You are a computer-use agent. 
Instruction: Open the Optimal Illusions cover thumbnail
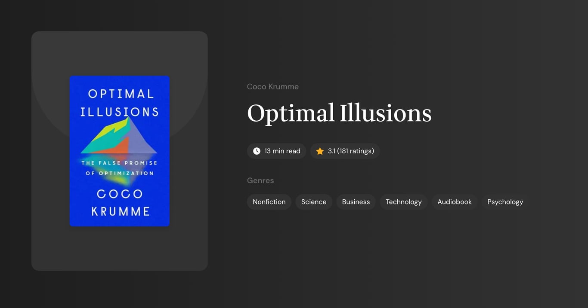119,151
